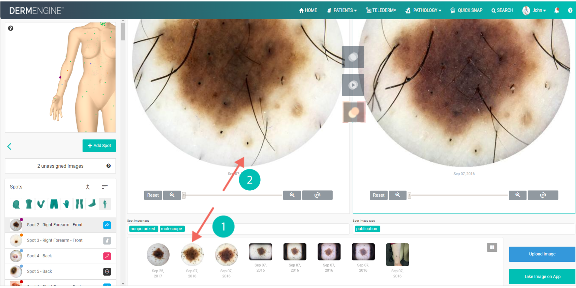Open help for unassigned images
Image resolution: width=576 pixels, height=288 pixels.
pyautogui.click(x=109, y=166)
